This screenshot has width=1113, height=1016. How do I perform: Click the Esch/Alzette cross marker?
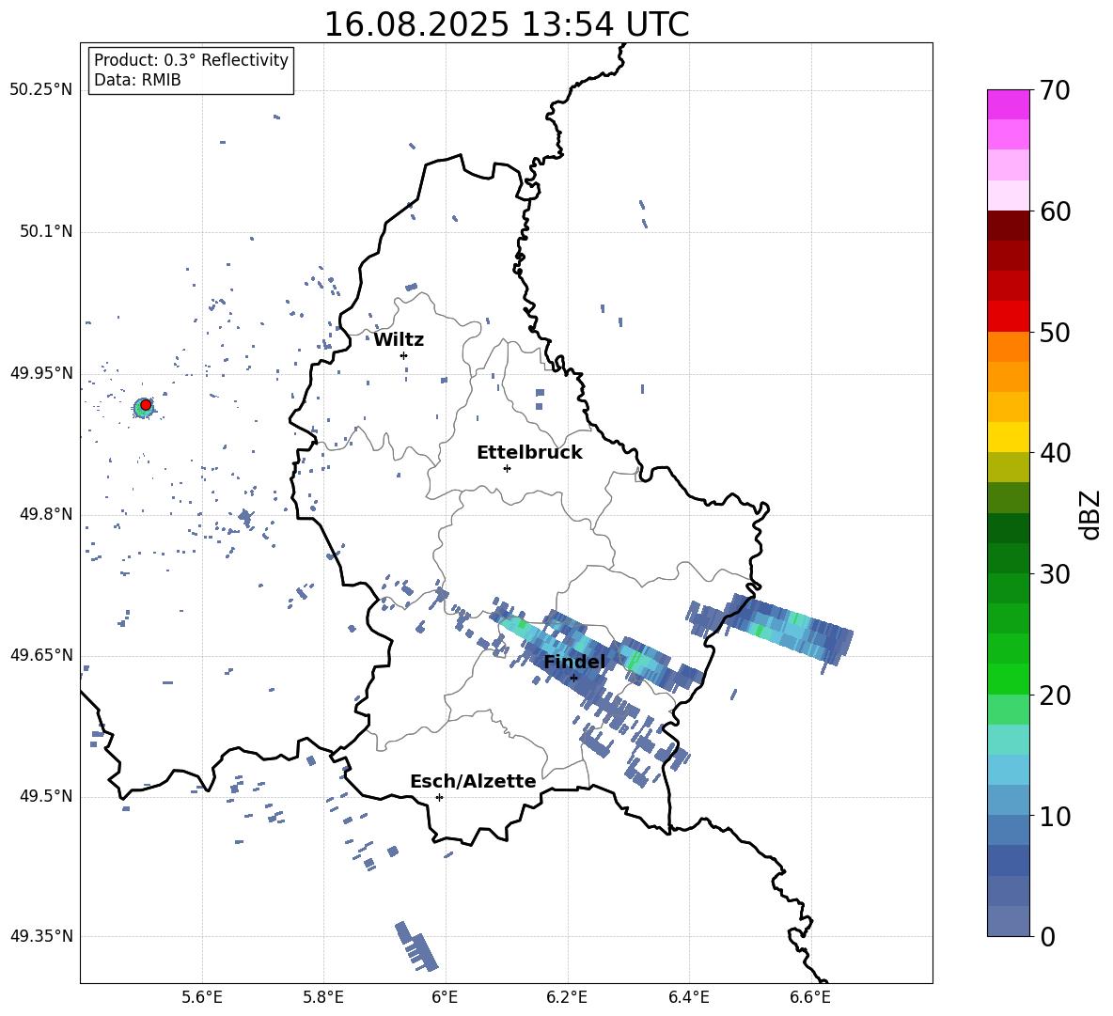click(439, 797)
